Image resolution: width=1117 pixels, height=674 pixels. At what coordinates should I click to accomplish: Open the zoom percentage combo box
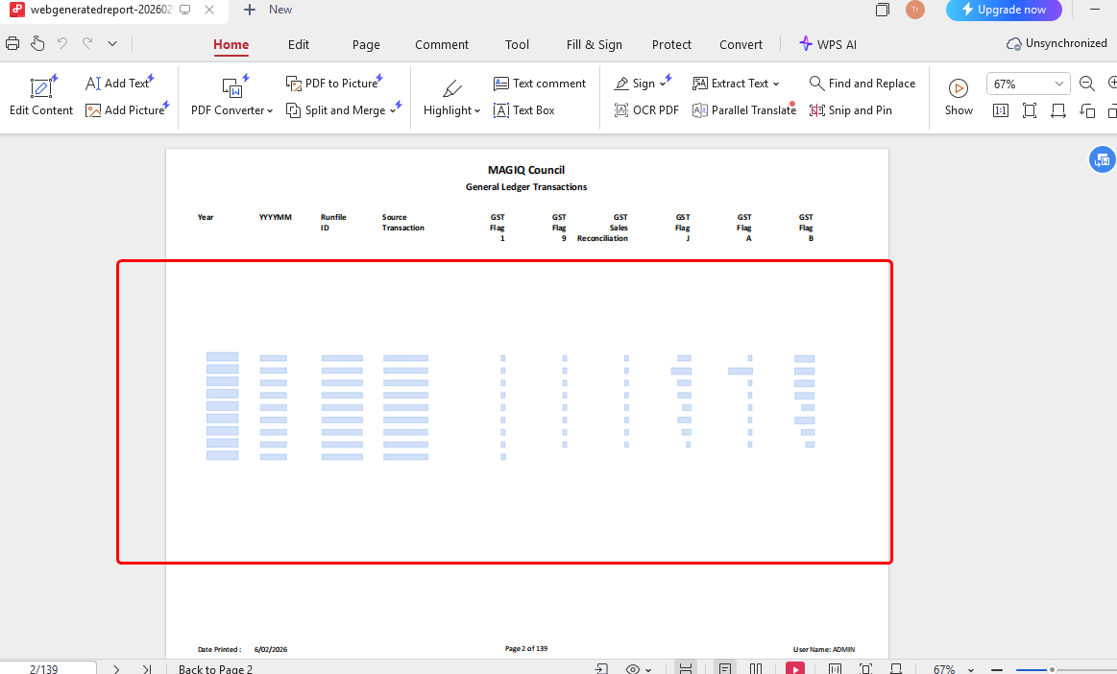(x=1028, y=84)
